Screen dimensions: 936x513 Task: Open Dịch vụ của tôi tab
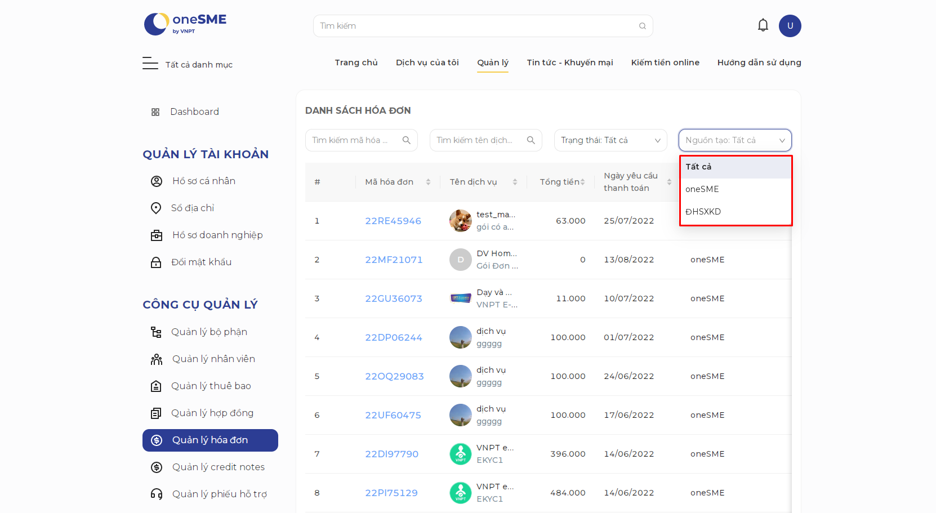(x=427, y=63)
